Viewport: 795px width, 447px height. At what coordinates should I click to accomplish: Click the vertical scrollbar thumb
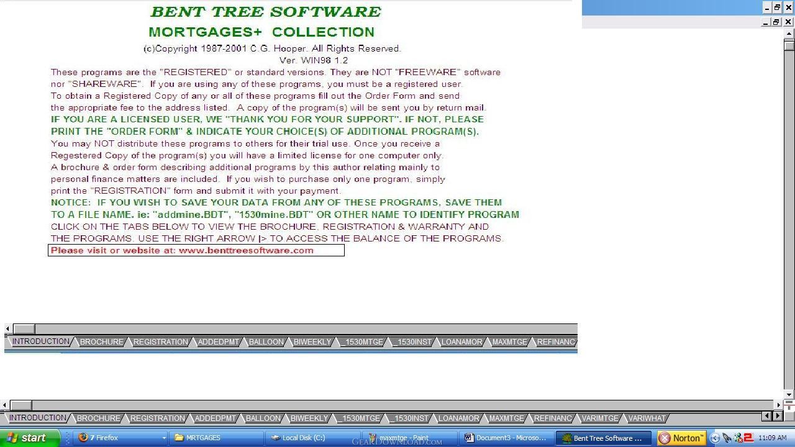[789, 45]
